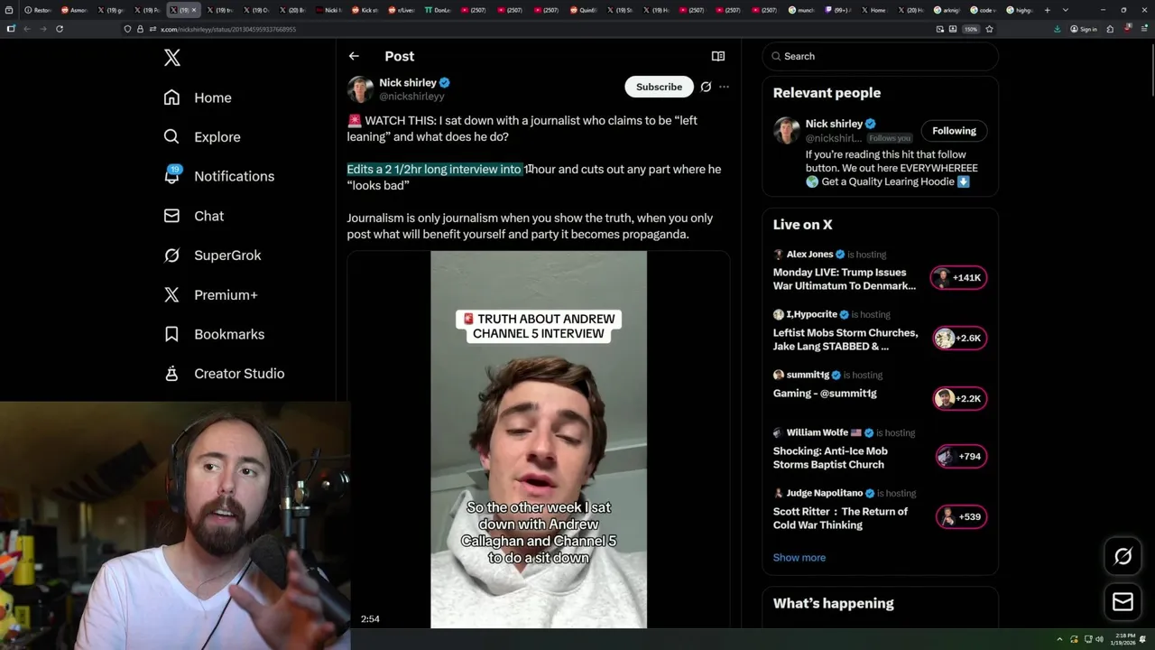Join I,Hypocrite live space +2.6K
The height and width of the screenshot is (650, 1155).
[959, 339]
